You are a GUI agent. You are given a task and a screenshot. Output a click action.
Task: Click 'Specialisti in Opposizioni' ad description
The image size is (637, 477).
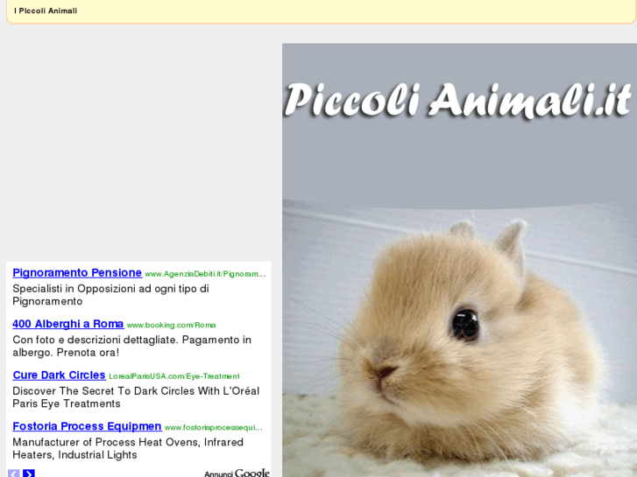[x=110, y=295]
